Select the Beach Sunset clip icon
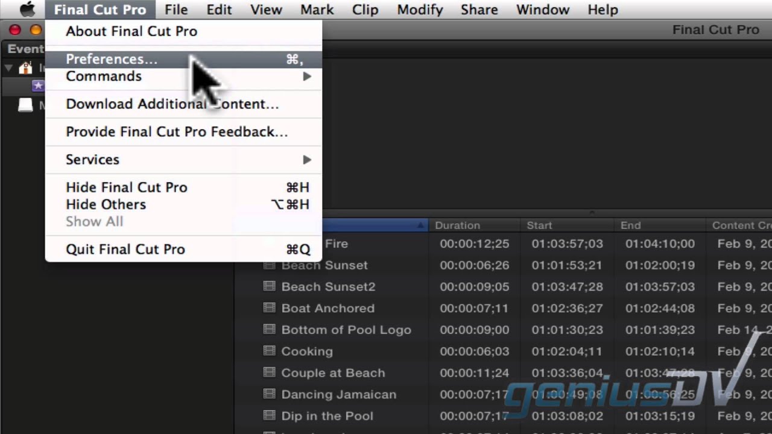Viewport: 772px width, 434px height. coord(269,265)
